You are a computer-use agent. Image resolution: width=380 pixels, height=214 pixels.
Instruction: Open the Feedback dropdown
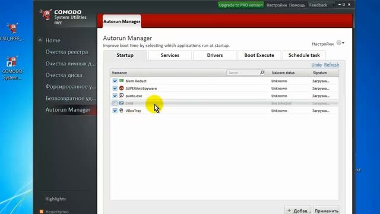(322, 5)
